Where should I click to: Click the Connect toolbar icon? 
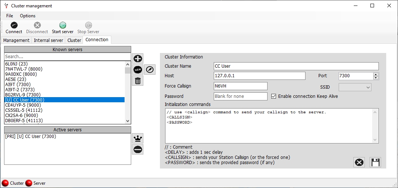(x=14, y=25)
